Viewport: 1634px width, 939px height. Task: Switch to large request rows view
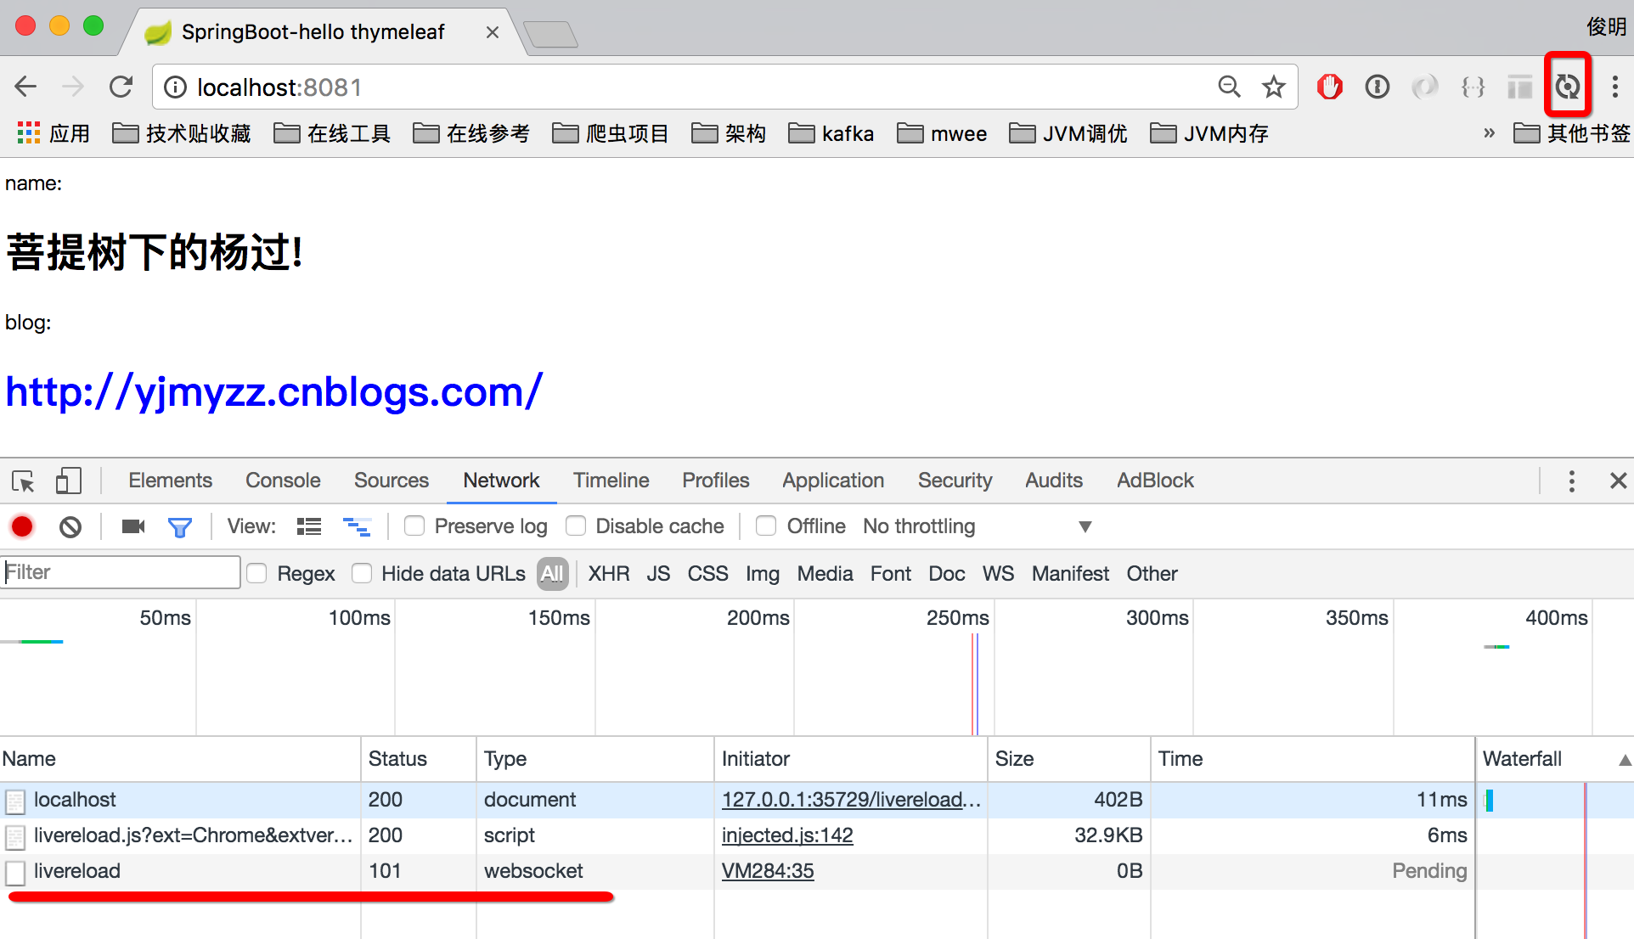309,526
